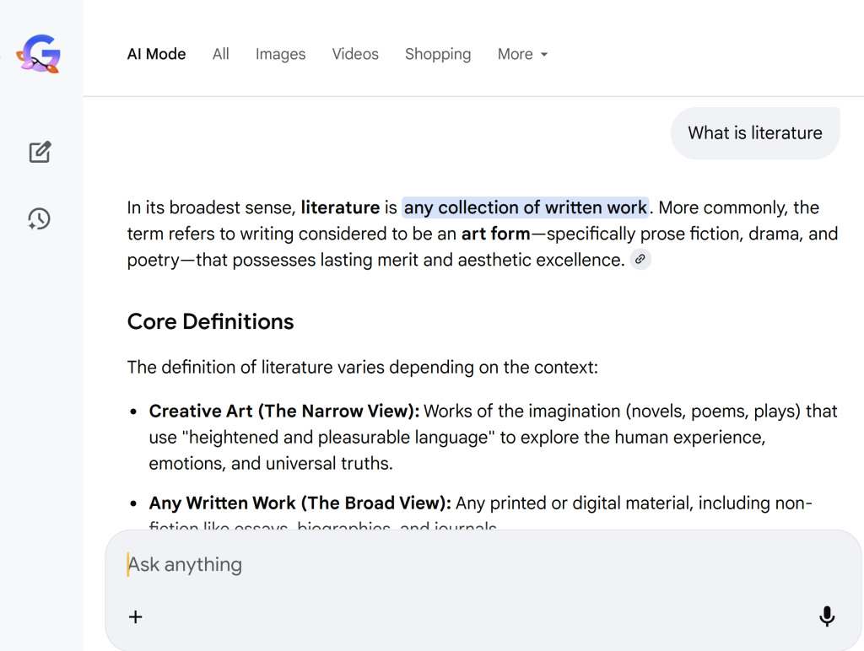Click the bold word "literature" in the answer
This screenshot has width=864, height=651.
[x=340, y=207]
